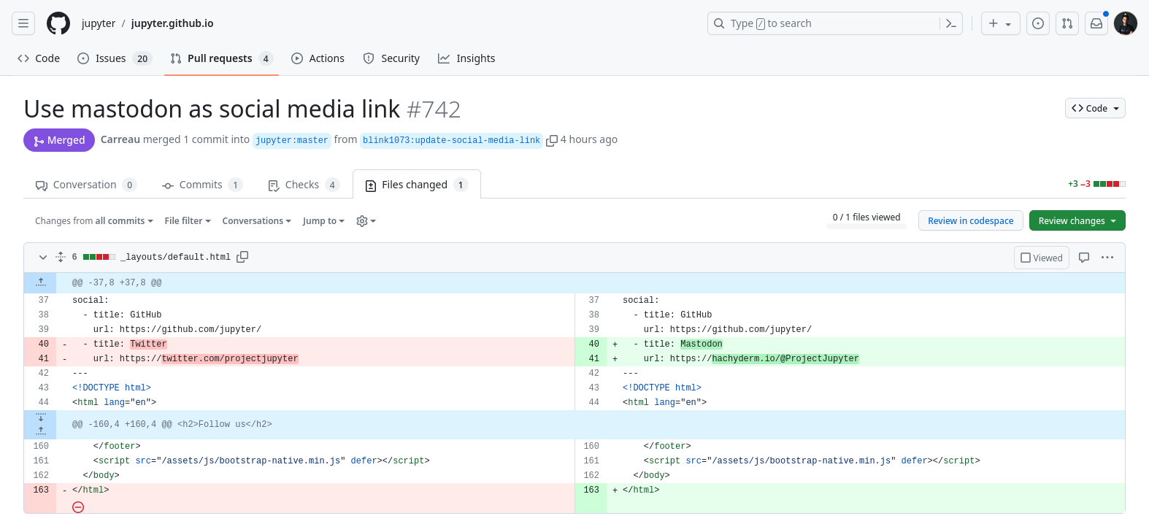Focus the Type to search field
The image size is (1149, 524).
click(x=825, y=23)
